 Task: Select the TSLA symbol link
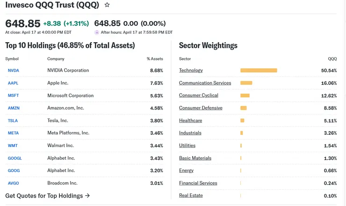click(13, 121)
